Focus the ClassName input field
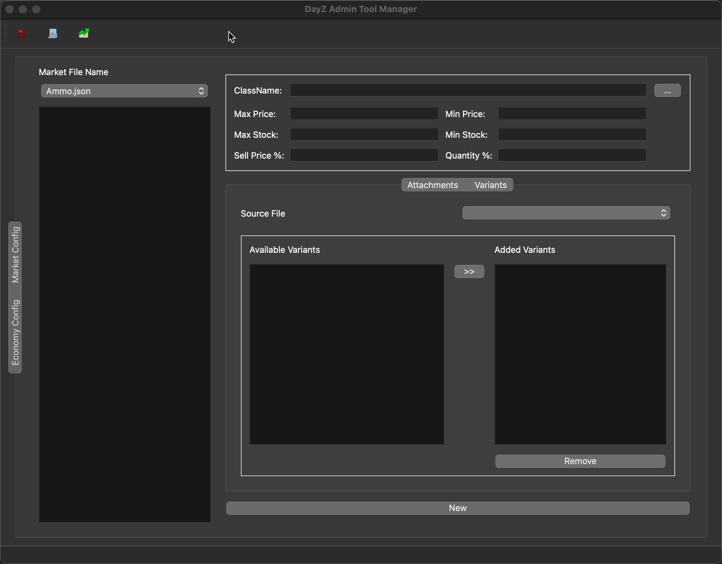722x564 pixels. tap(468, 91)
